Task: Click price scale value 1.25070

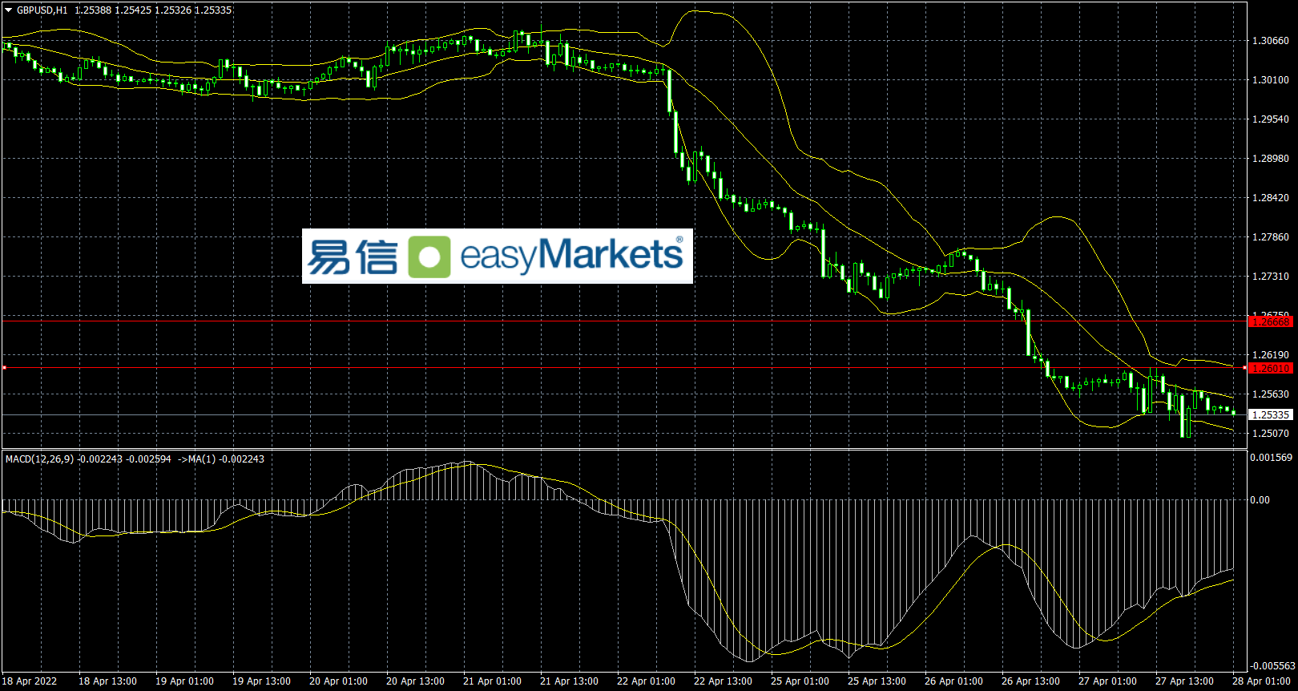Action: coord(1271,434)
